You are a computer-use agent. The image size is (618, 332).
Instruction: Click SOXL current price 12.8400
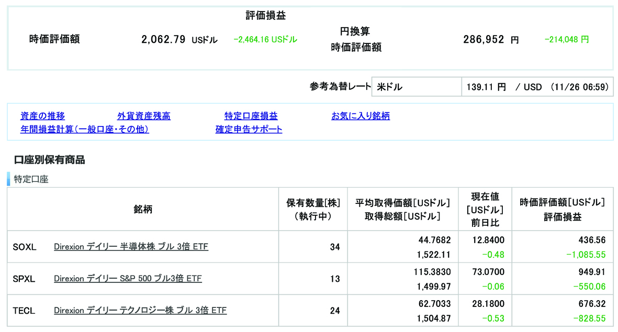(488, 240)
